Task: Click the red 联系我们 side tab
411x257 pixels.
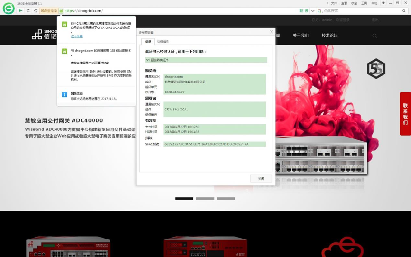Action: (405, 114)
